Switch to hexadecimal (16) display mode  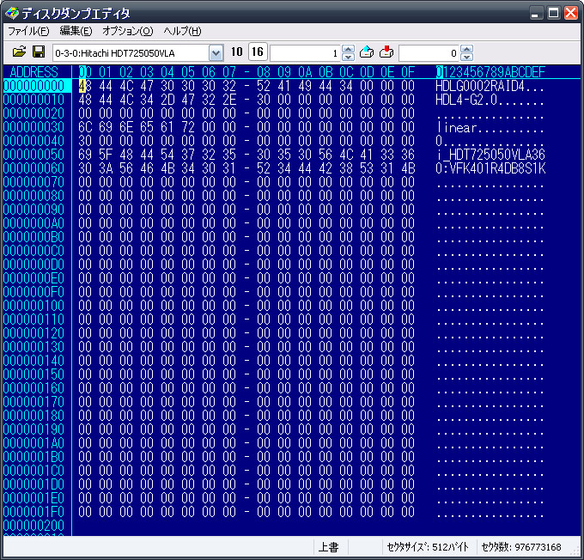click(x=258, y=52)
